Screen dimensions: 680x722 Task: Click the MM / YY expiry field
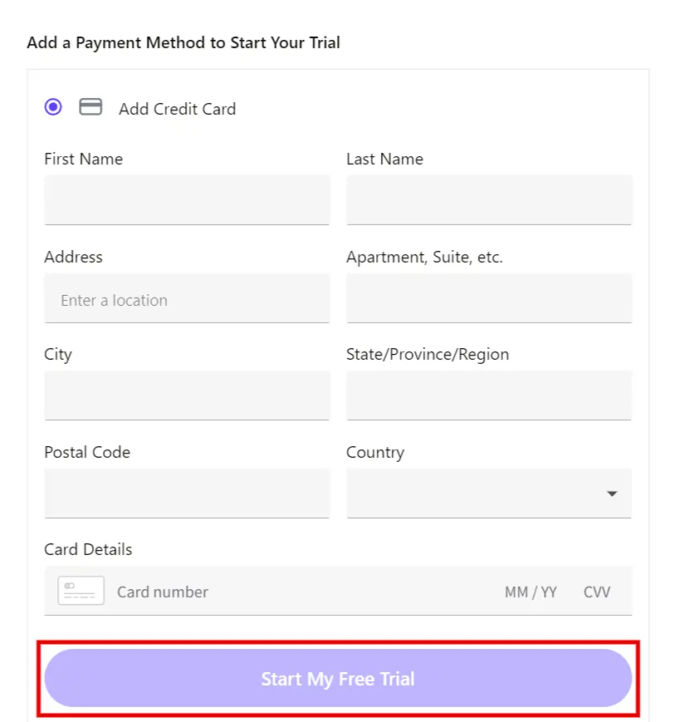click(x=531, y=591)
